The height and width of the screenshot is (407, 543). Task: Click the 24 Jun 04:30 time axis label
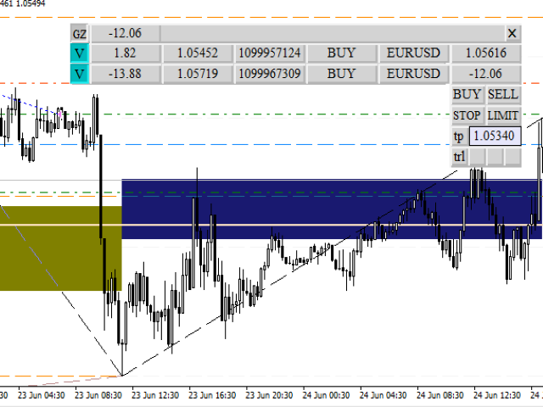click(383, 395)
